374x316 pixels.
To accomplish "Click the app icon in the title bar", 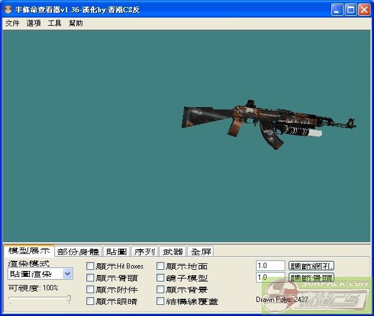I will pyautogui.click(x=9, y=10).
